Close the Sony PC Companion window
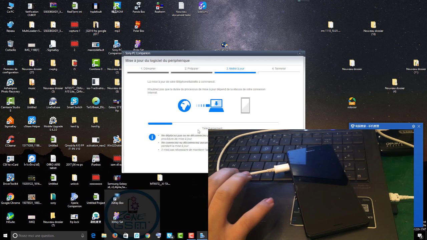This screenshot has width=427, height=240. tap(300, 53)
